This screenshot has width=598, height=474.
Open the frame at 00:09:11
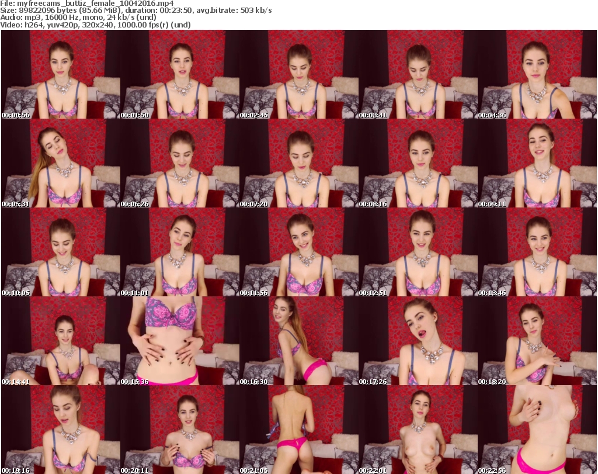[537, 163]
